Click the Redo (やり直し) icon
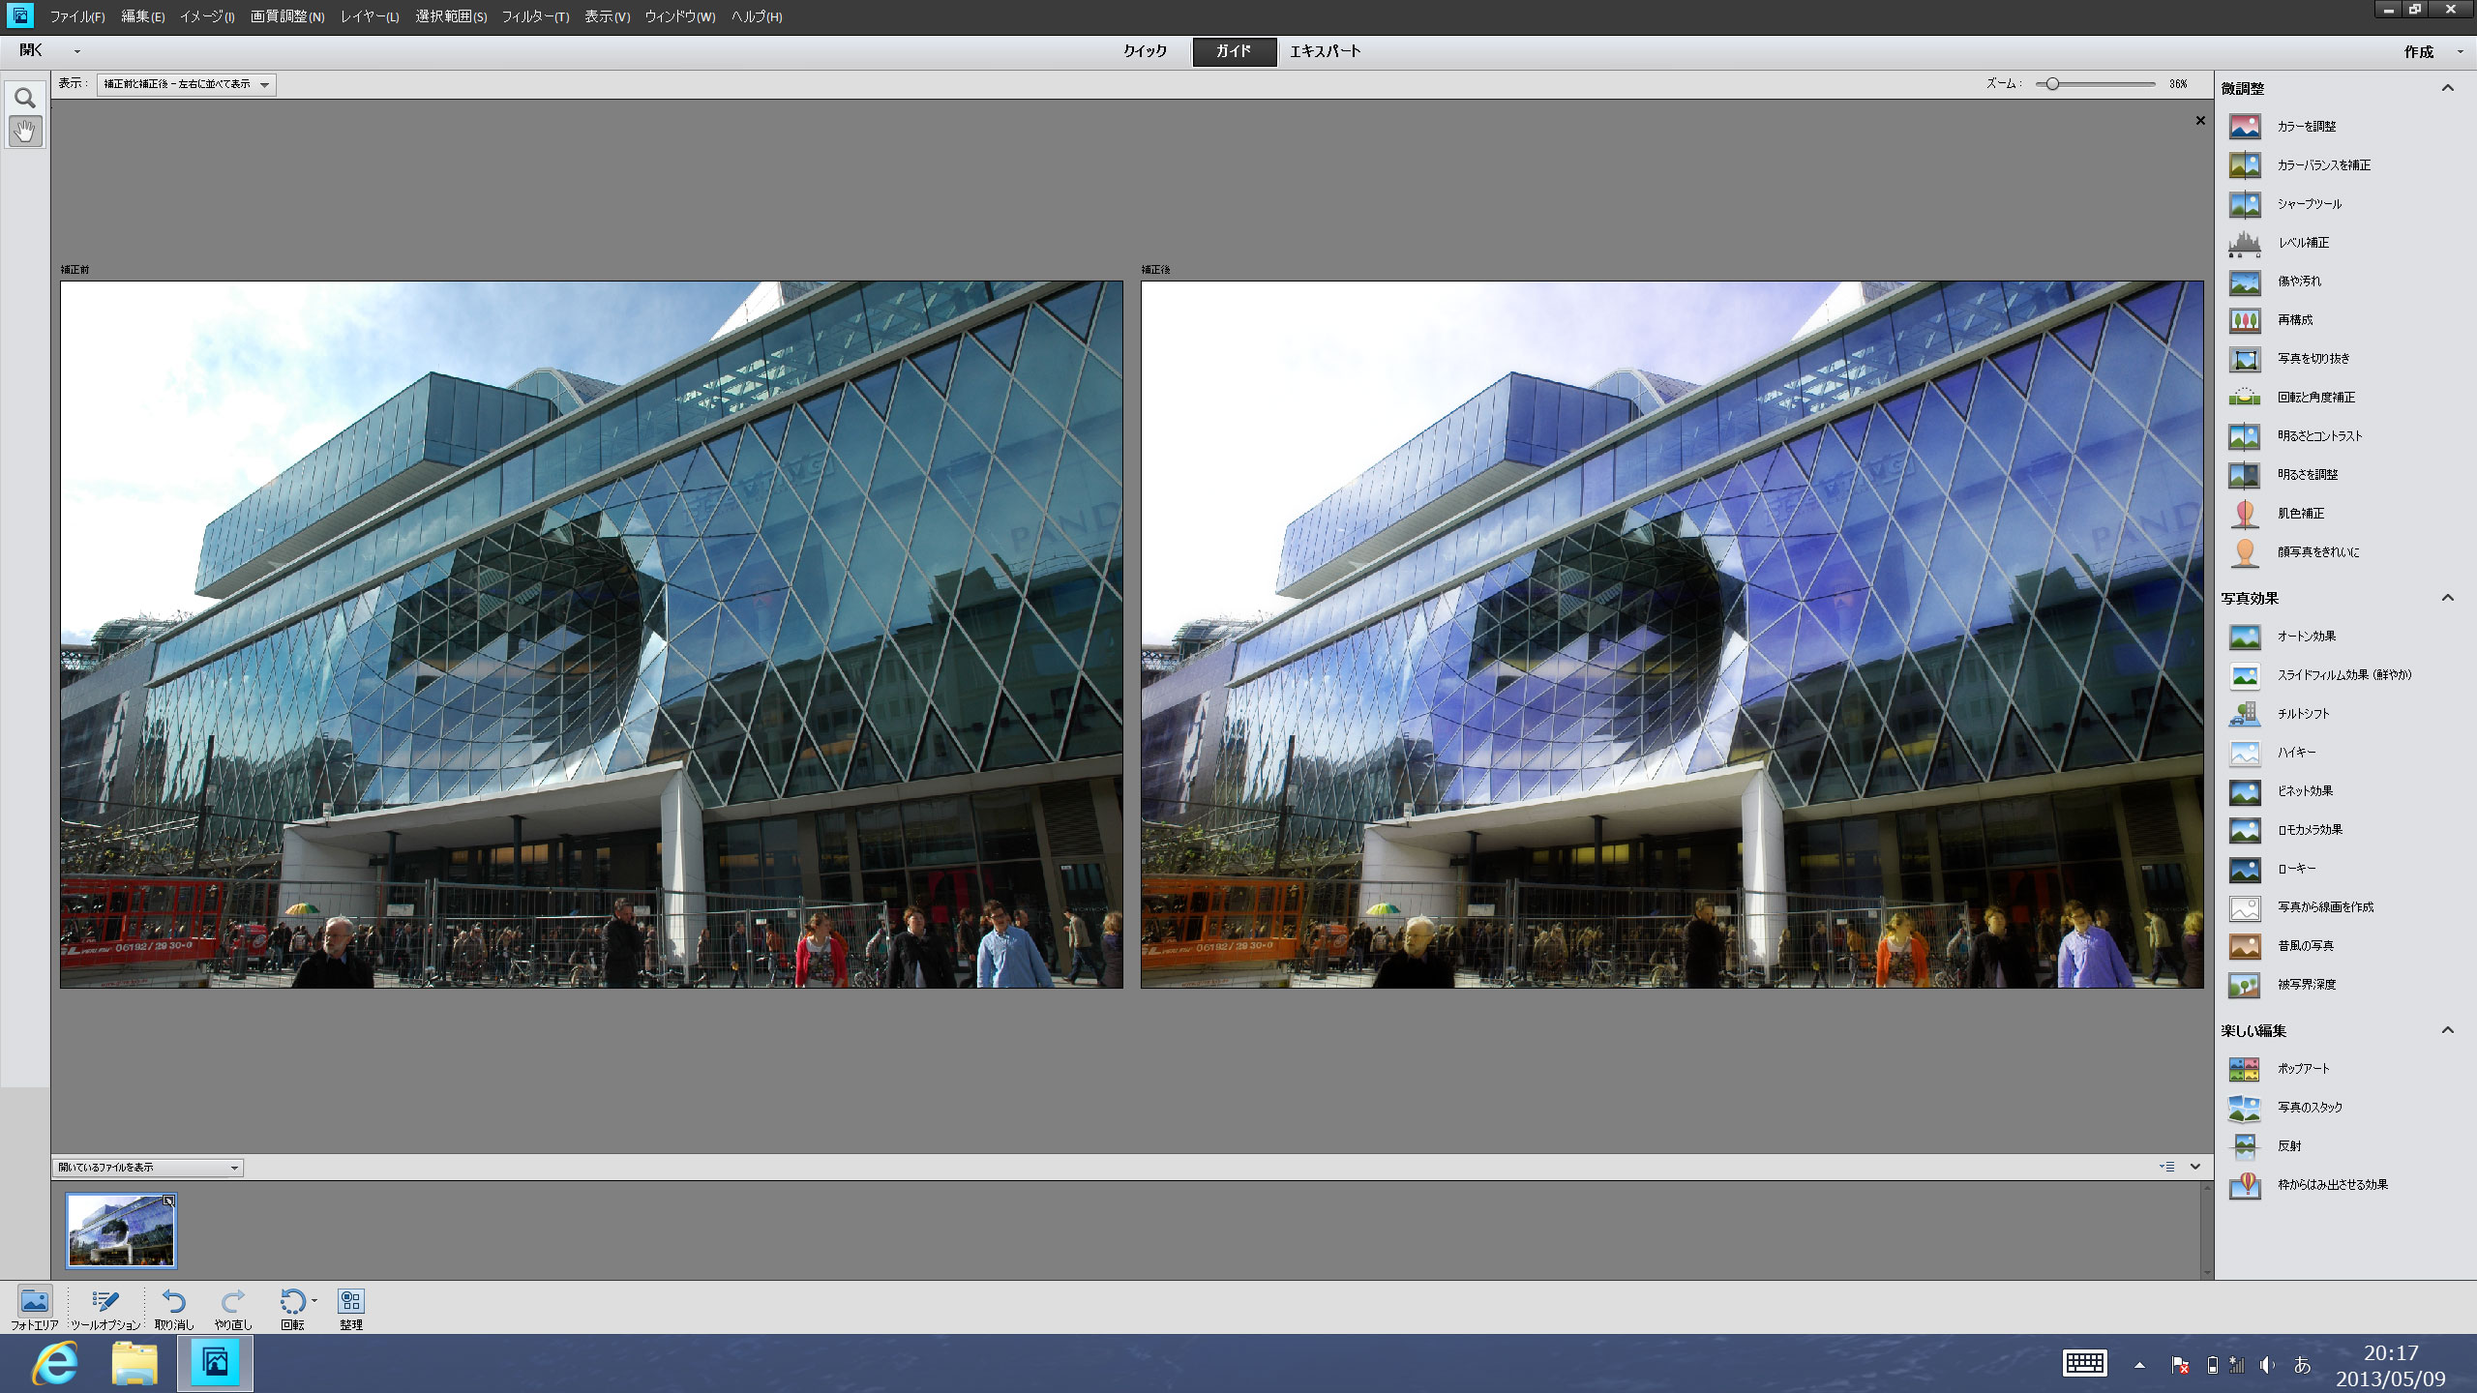The width and height of the screenshot is (2477, 1393). pos(233,1301)
